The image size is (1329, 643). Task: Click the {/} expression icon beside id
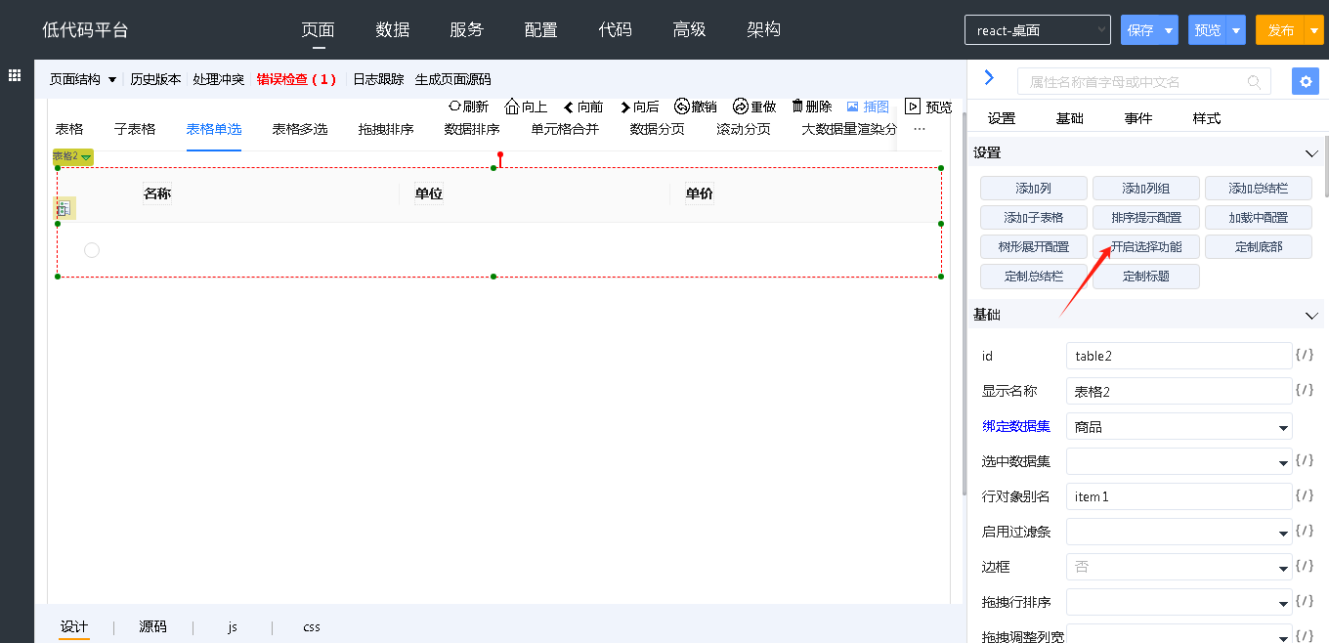(1304, 356)
